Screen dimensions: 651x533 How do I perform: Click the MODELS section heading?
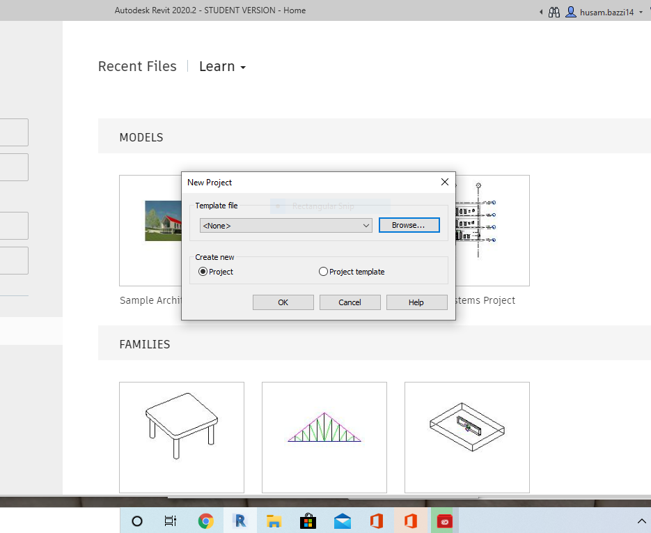141,137
